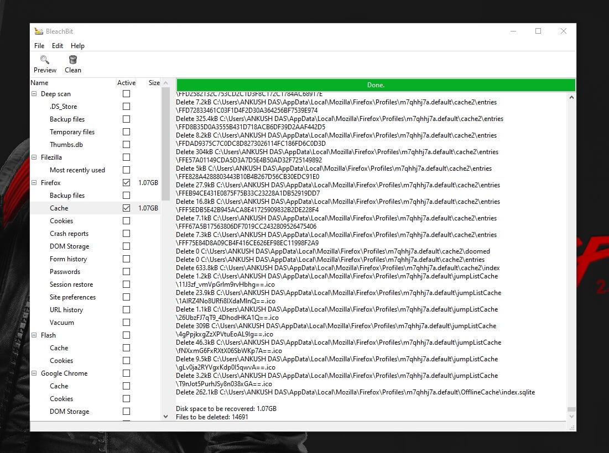
Task: Select the Most recently used row
Action: coord(95,170)
